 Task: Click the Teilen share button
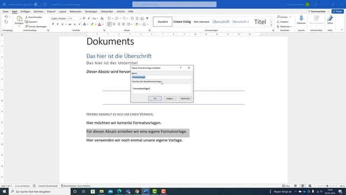tap(337, 11)
